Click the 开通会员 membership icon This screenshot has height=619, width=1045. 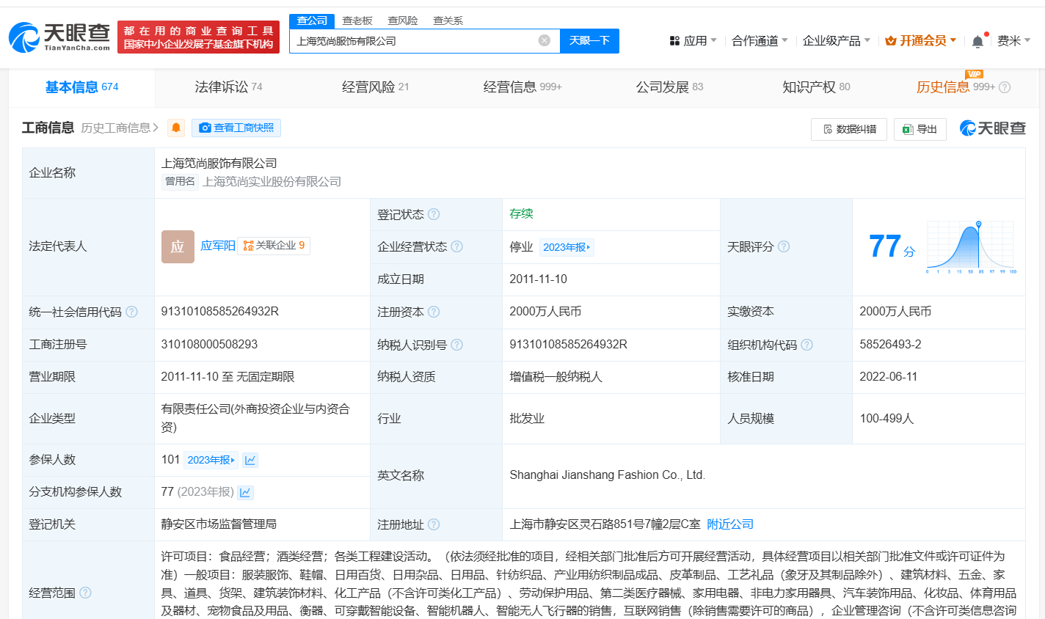892,40
